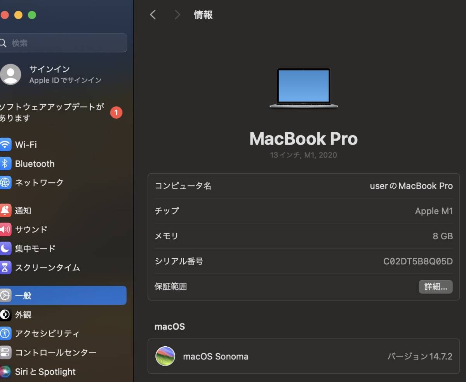Select Bluetooth in the sidebar
Viewport: 466px width, 382px height.
tap(35, 164)
